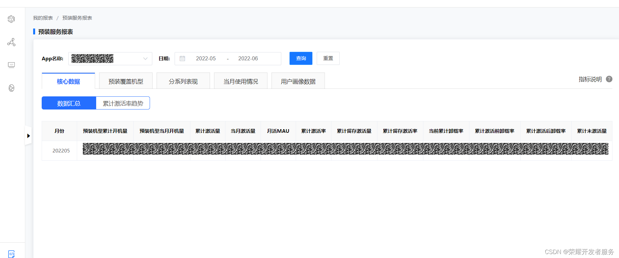Click the question mark help icon
Screen dimensions: 619x258
(x=609, y=79)
